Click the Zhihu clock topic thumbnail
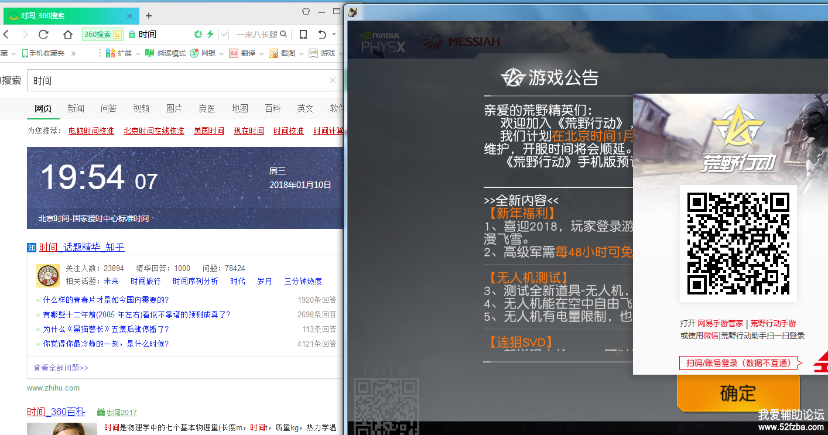828x435 pixels. click(x=48, y=276)
